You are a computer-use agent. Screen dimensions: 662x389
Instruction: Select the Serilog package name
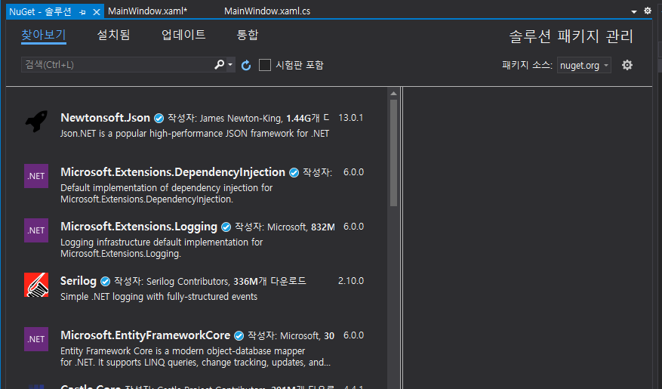tap(79, 281)
